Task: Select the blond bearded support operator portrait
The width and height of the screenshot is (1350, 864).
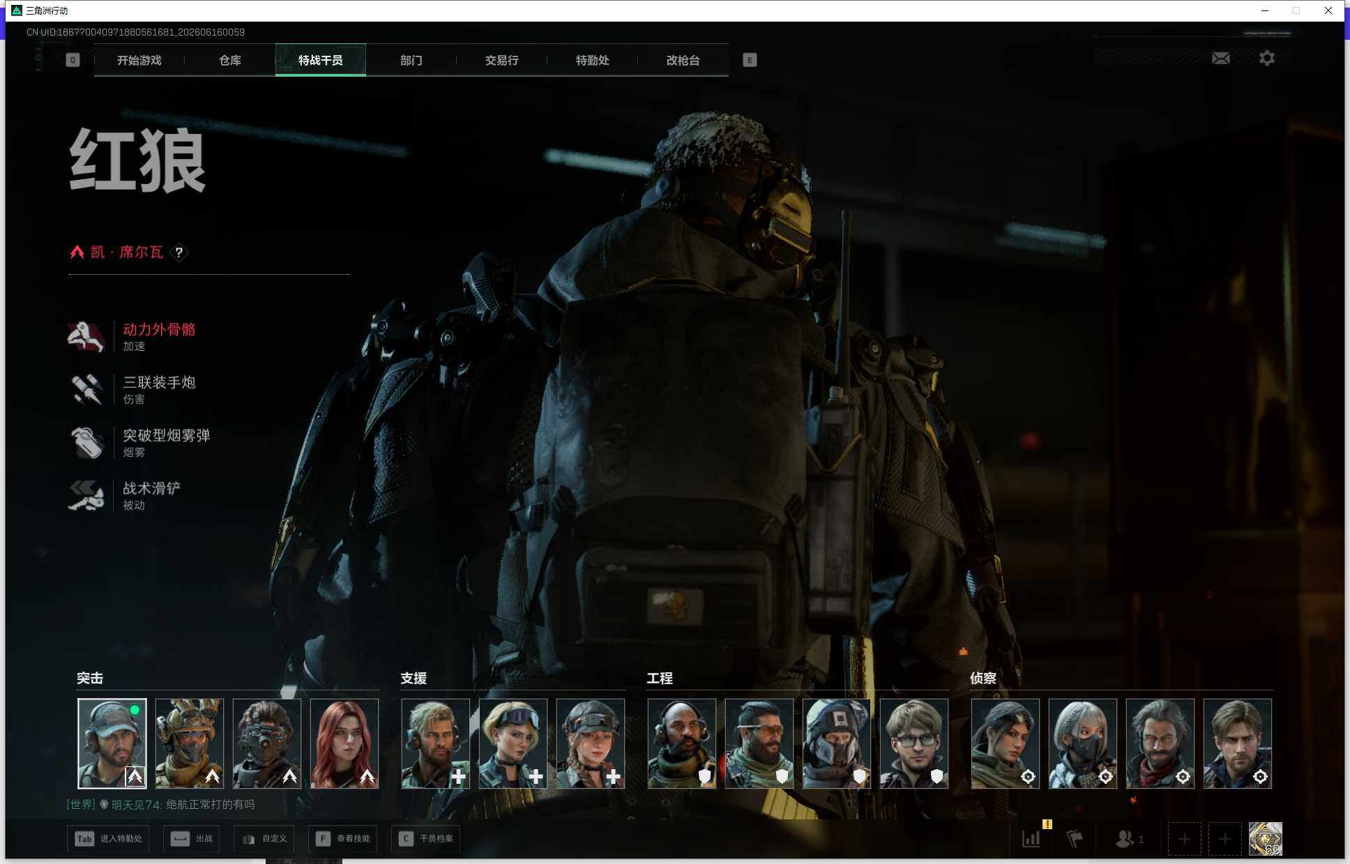Action: tap(436, 744)
